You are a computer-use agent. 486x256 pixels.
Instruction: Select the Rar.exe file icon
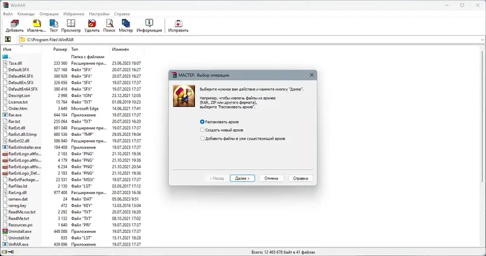[5, 115]
